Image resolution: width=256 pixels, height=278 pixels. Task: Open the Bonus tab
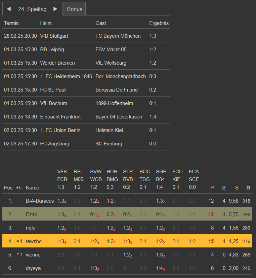tap(75, 9)
